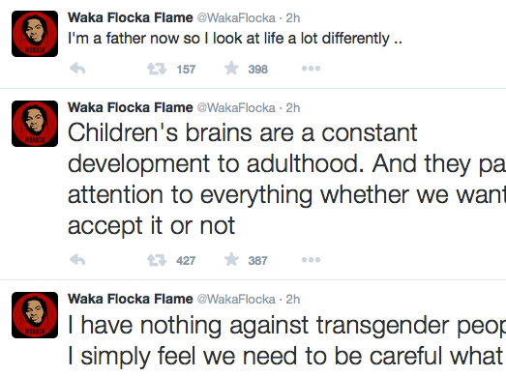View the 387 favorites count

pos(257,260)
